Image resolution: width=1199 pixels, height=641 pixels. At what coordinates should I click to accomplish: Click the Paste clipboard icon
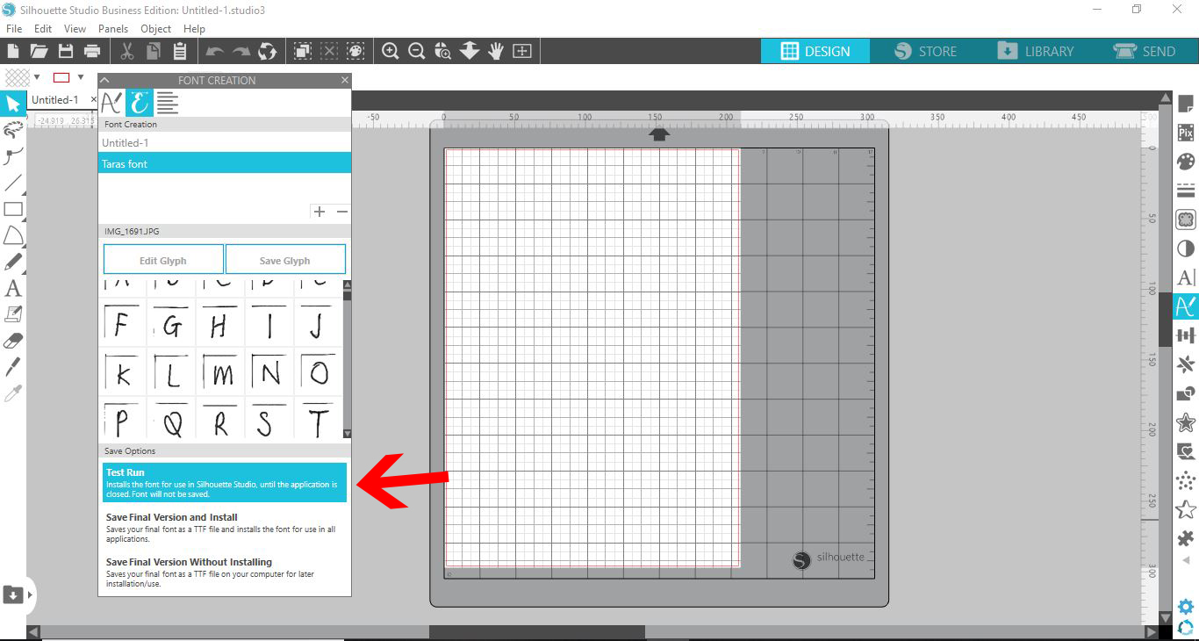(x=180, y=51)
